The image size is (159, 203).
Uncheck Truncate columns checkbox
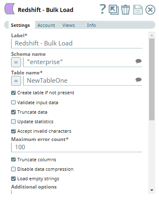coord(13,160)
